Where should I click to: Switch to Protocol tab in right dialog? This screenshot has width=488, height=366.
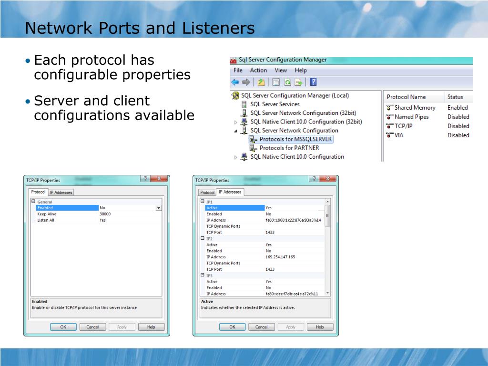[x=207, y=193]
